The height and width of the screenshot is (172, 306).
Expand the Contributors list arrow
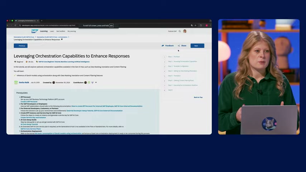[96, 82]
